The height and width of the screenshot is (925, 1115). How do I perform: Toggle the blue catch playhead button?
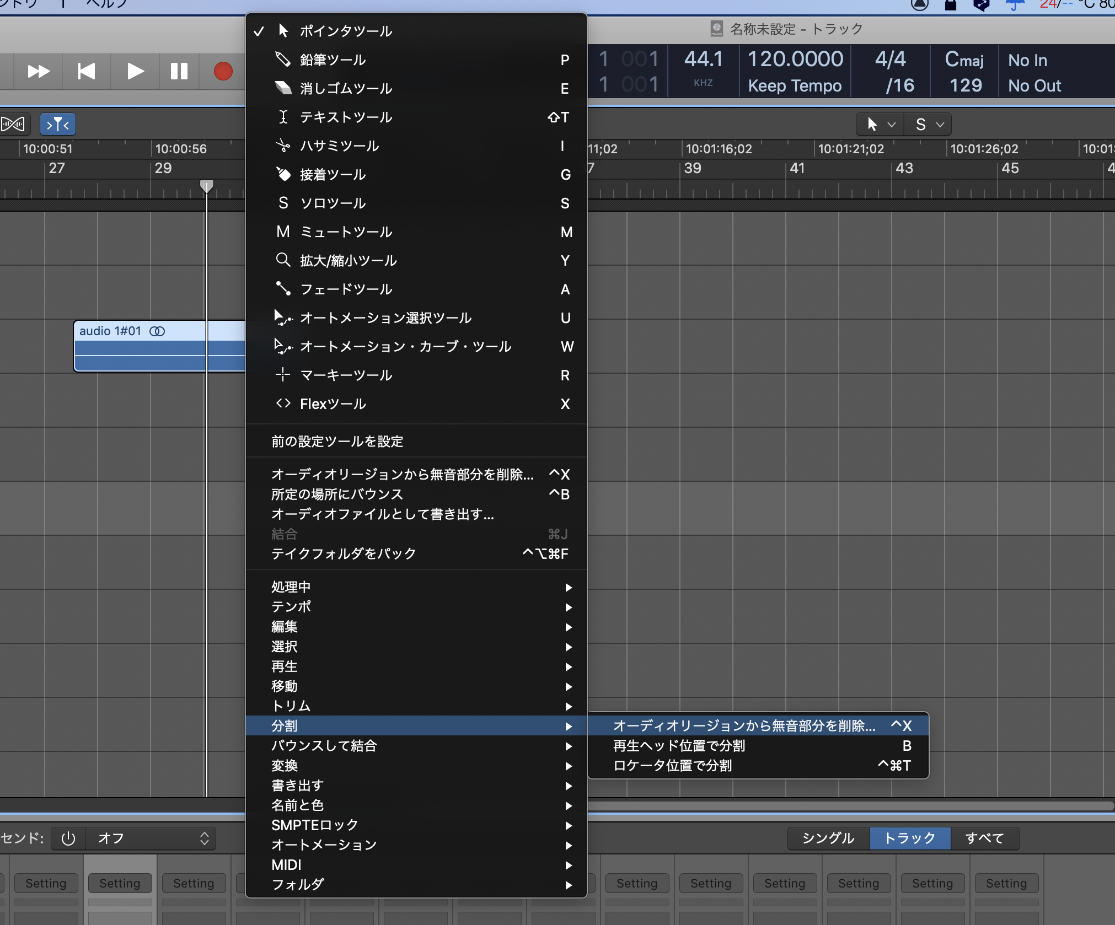(58, 125)
